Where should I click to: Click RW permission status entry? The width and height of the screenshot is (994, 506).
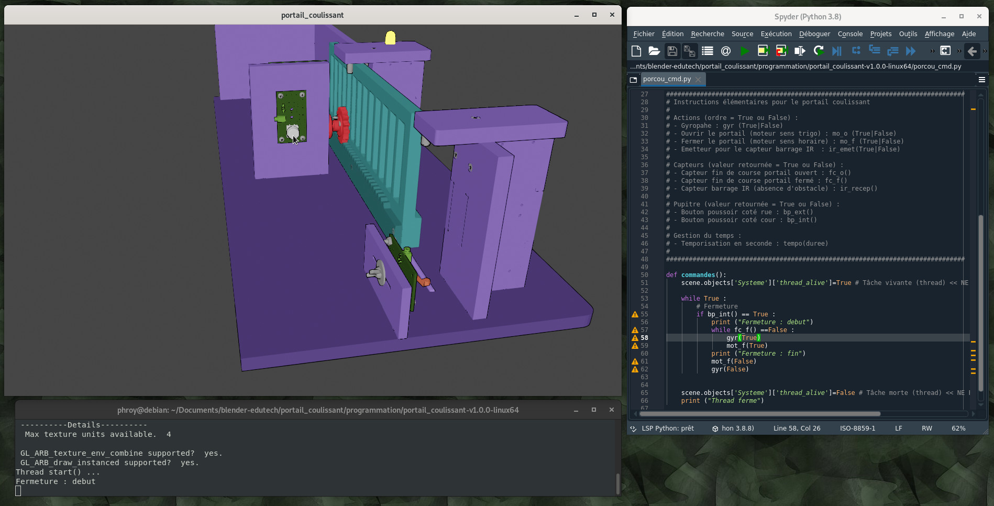pos(926,428)
